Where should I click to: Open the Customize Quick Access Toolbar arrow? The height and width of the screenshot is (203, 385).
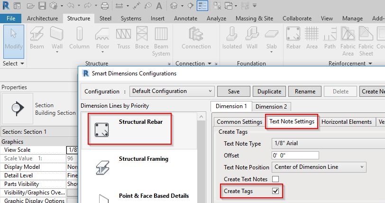click(255, 5)
